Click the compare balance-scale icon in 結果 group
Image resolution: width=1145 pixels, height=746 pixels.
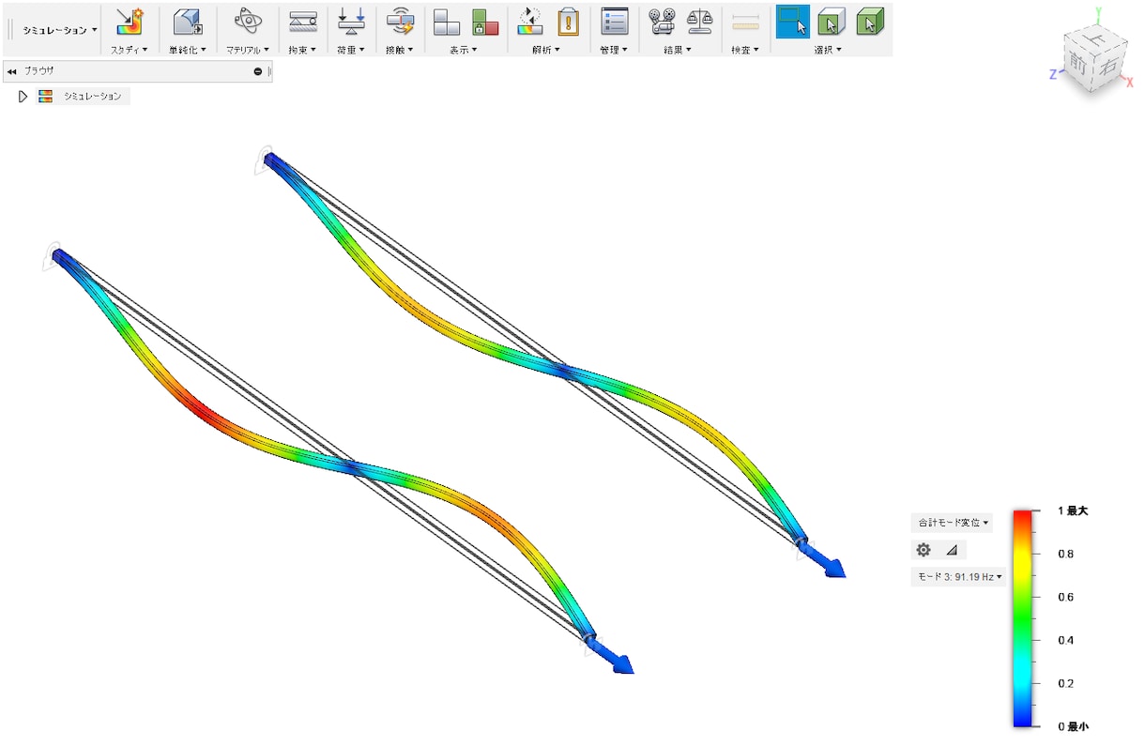tap(699, 22)
